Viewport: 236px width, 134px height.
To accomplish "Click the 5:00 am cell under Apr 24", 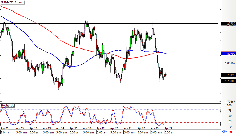I will [x=170, y=132].
